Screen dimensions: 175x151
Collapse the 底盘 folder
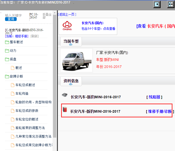pyautogui.click(x=13, y=59)
